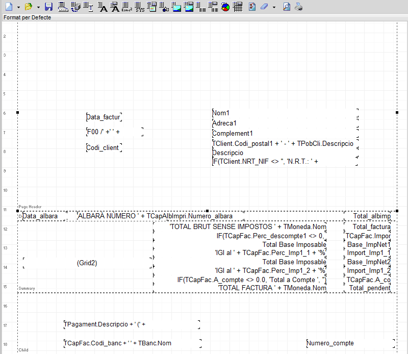Expand the dropdown arrow beside the eraser
Screen dimensions: 408x354
point(274,7)
